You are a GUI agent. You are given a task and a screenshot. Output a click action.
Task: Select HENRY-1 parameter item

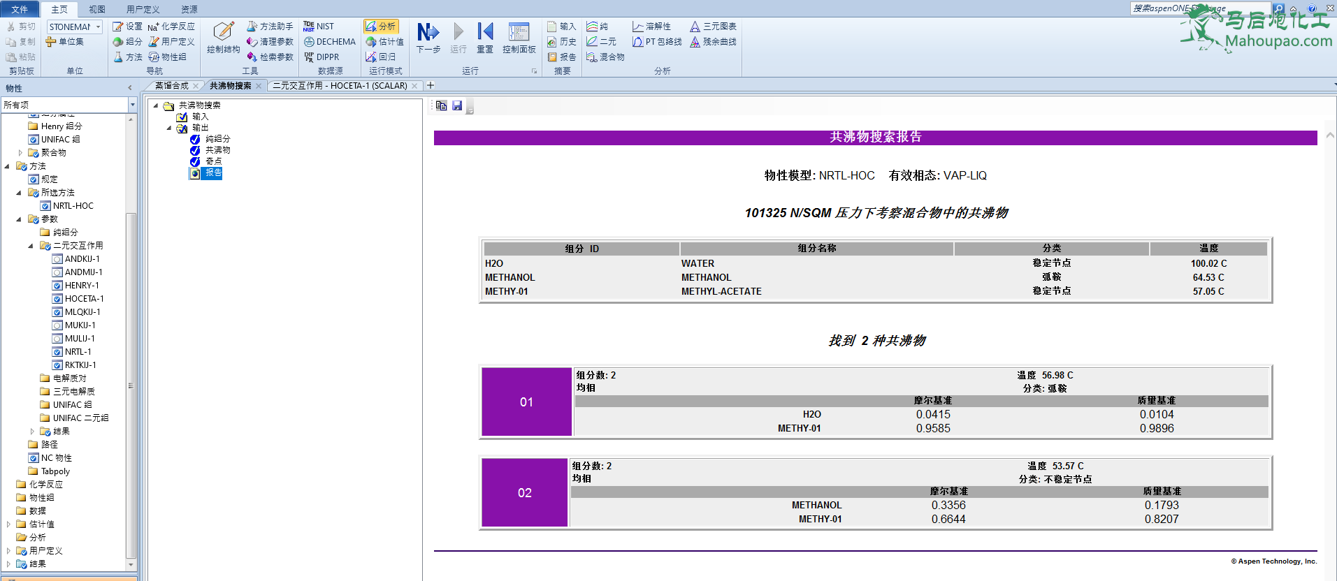point(82,286)
